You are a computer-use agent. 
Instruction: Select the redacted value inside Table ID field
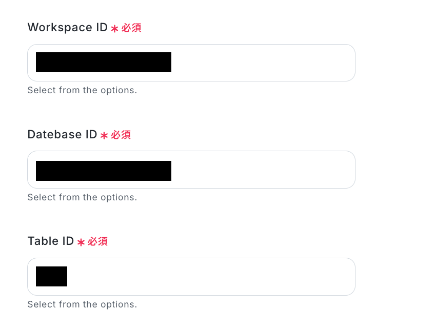(x=51, y=277)
